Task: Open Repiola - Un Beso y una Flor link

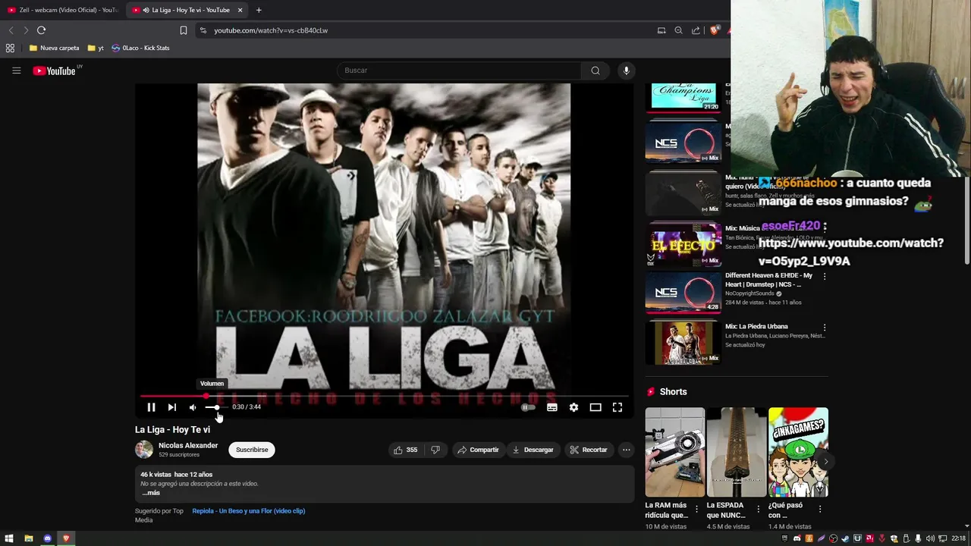Action: pos(249,511)
